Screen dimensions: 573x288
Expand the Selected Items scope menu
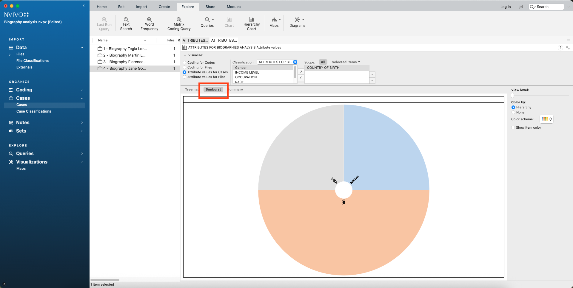coord(346,62)
